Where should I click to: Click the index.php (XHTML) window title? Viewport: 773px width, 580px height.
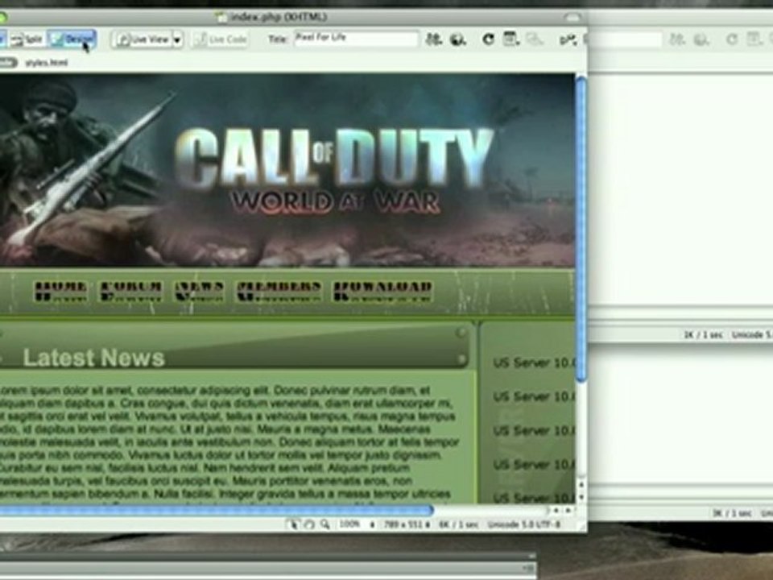tap(279, 17)
